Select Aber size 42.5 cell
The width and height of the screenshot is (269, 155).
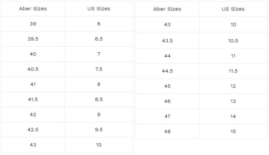coord(33,130)
